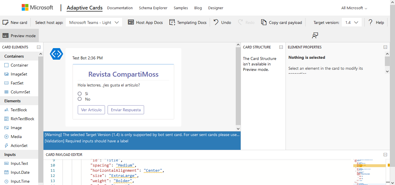Open the Target version dropdown
395x185 pixels.
click(x=352, y=22)
